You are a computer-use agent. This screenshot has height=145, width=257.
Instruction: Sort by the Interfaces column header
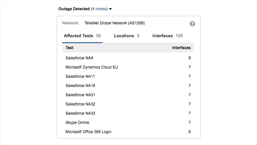coord(181,48)
